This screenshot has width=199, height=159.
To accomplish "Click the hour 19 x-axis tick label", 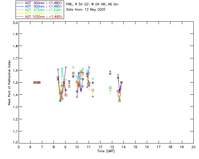I will 182,147.
